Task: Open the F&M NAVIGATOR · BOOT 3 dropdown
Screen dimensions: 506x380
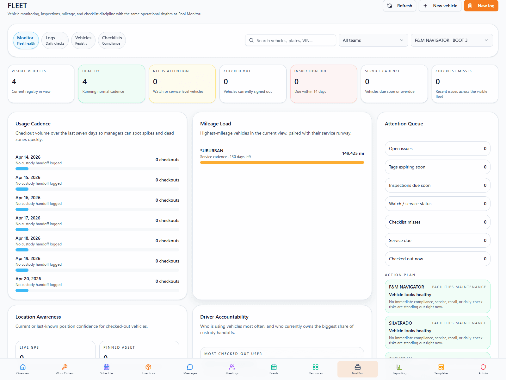Action: [x=451, y=40]
